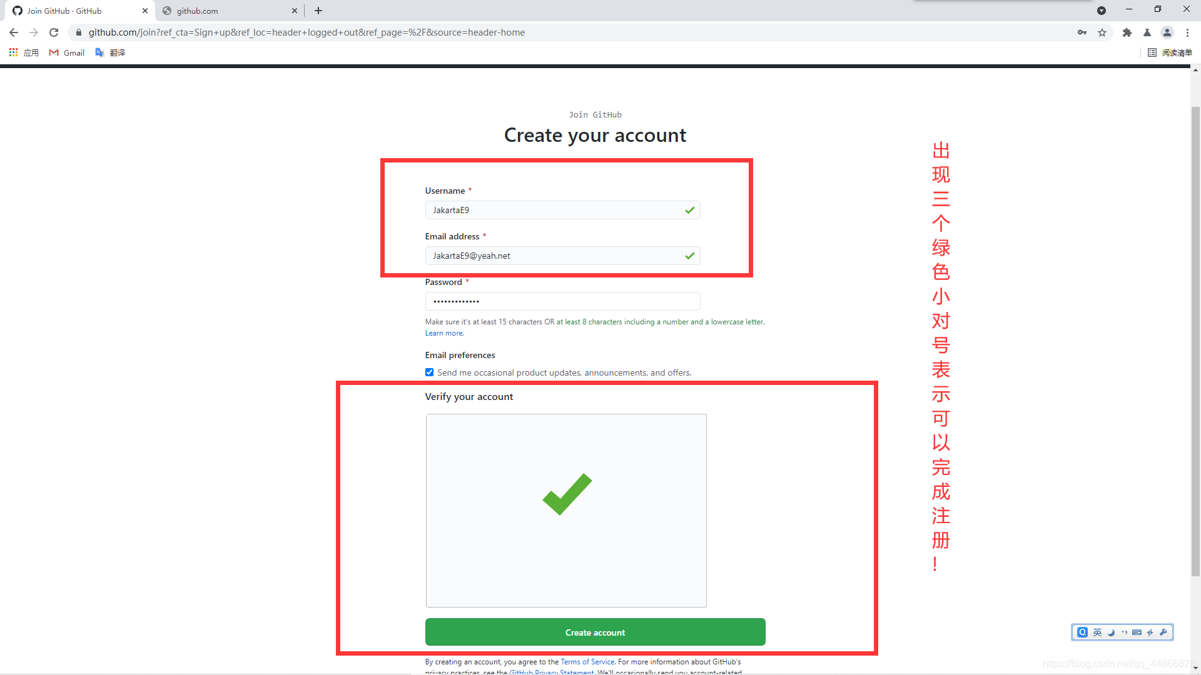Image resolution: width=1201 pixels, height=675 pixels.
Task: Close the Join GitHub tab
Action: click(145, 11)
